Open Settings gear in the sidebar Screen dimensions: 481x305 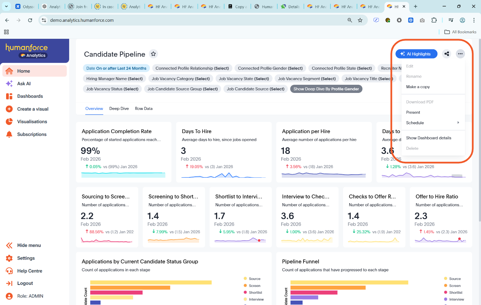10,258
